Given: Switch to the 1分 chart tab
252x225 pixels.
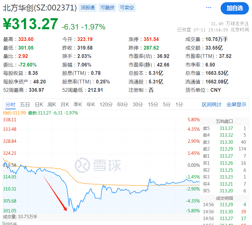Looking at the screenshot, I should tap(179, 104).
